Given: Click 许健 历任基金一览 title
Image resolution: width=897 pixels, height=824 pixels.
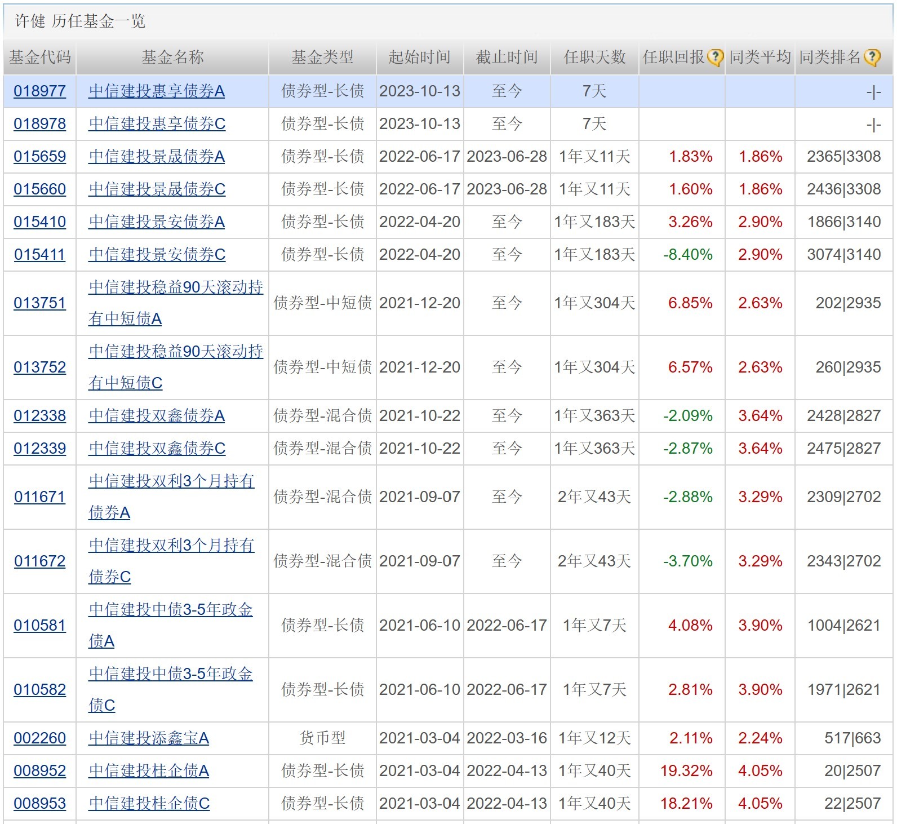Looking at the screenshot, I should tap(80, 21).
